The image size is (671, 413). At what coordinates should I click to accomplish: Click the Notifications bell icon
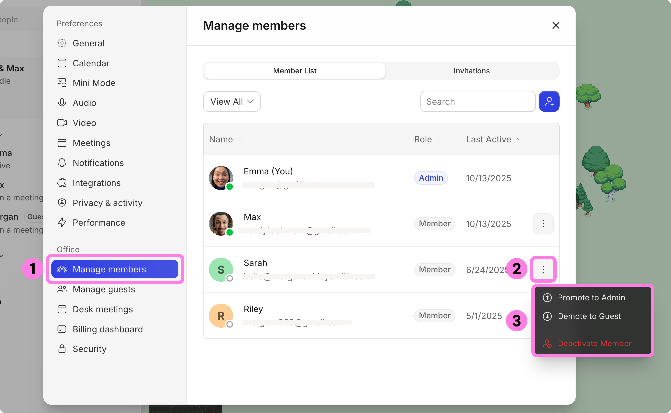tap(62, 163)
